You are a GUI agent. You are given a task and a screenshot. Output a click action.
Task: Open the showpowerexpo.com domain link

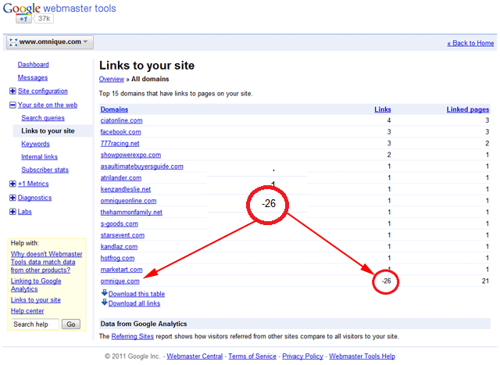tap(130, 155)
